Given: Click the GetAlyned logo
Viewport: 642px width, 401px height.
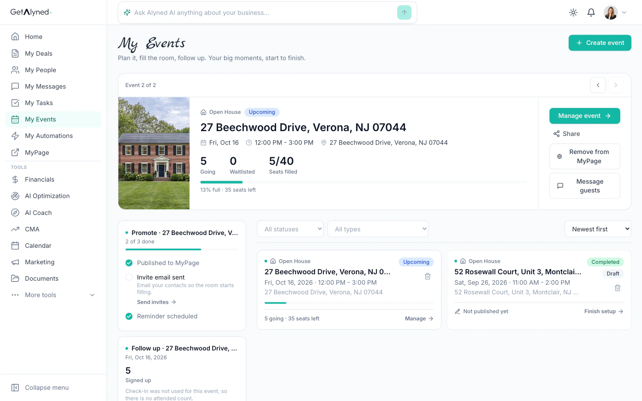Looking at the screenshot, I should point(31,12).
